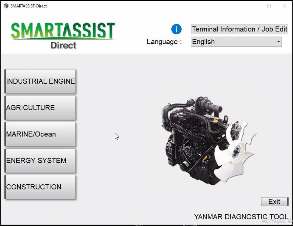Close the SMARTASSIST-Direct window
This screenshot has height=226, width=293.
[284, 6]
